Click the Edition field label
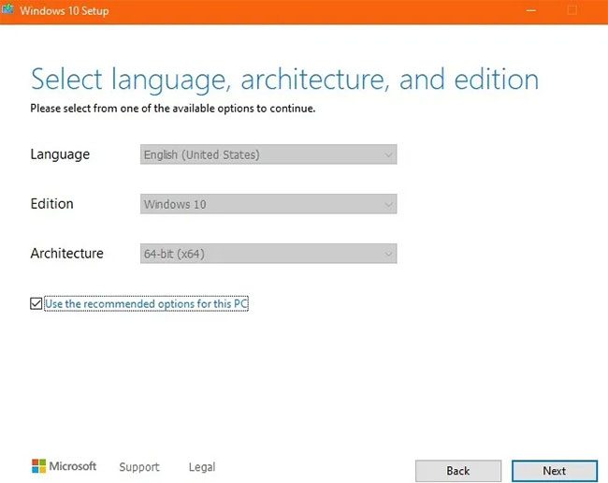Image resolution: width=608 pixels, height=483 pixels. (x=52, y=204)
